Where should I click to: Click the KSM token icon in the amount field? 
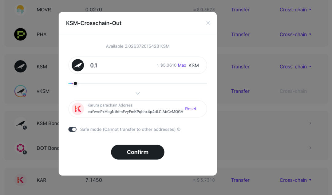78,65
